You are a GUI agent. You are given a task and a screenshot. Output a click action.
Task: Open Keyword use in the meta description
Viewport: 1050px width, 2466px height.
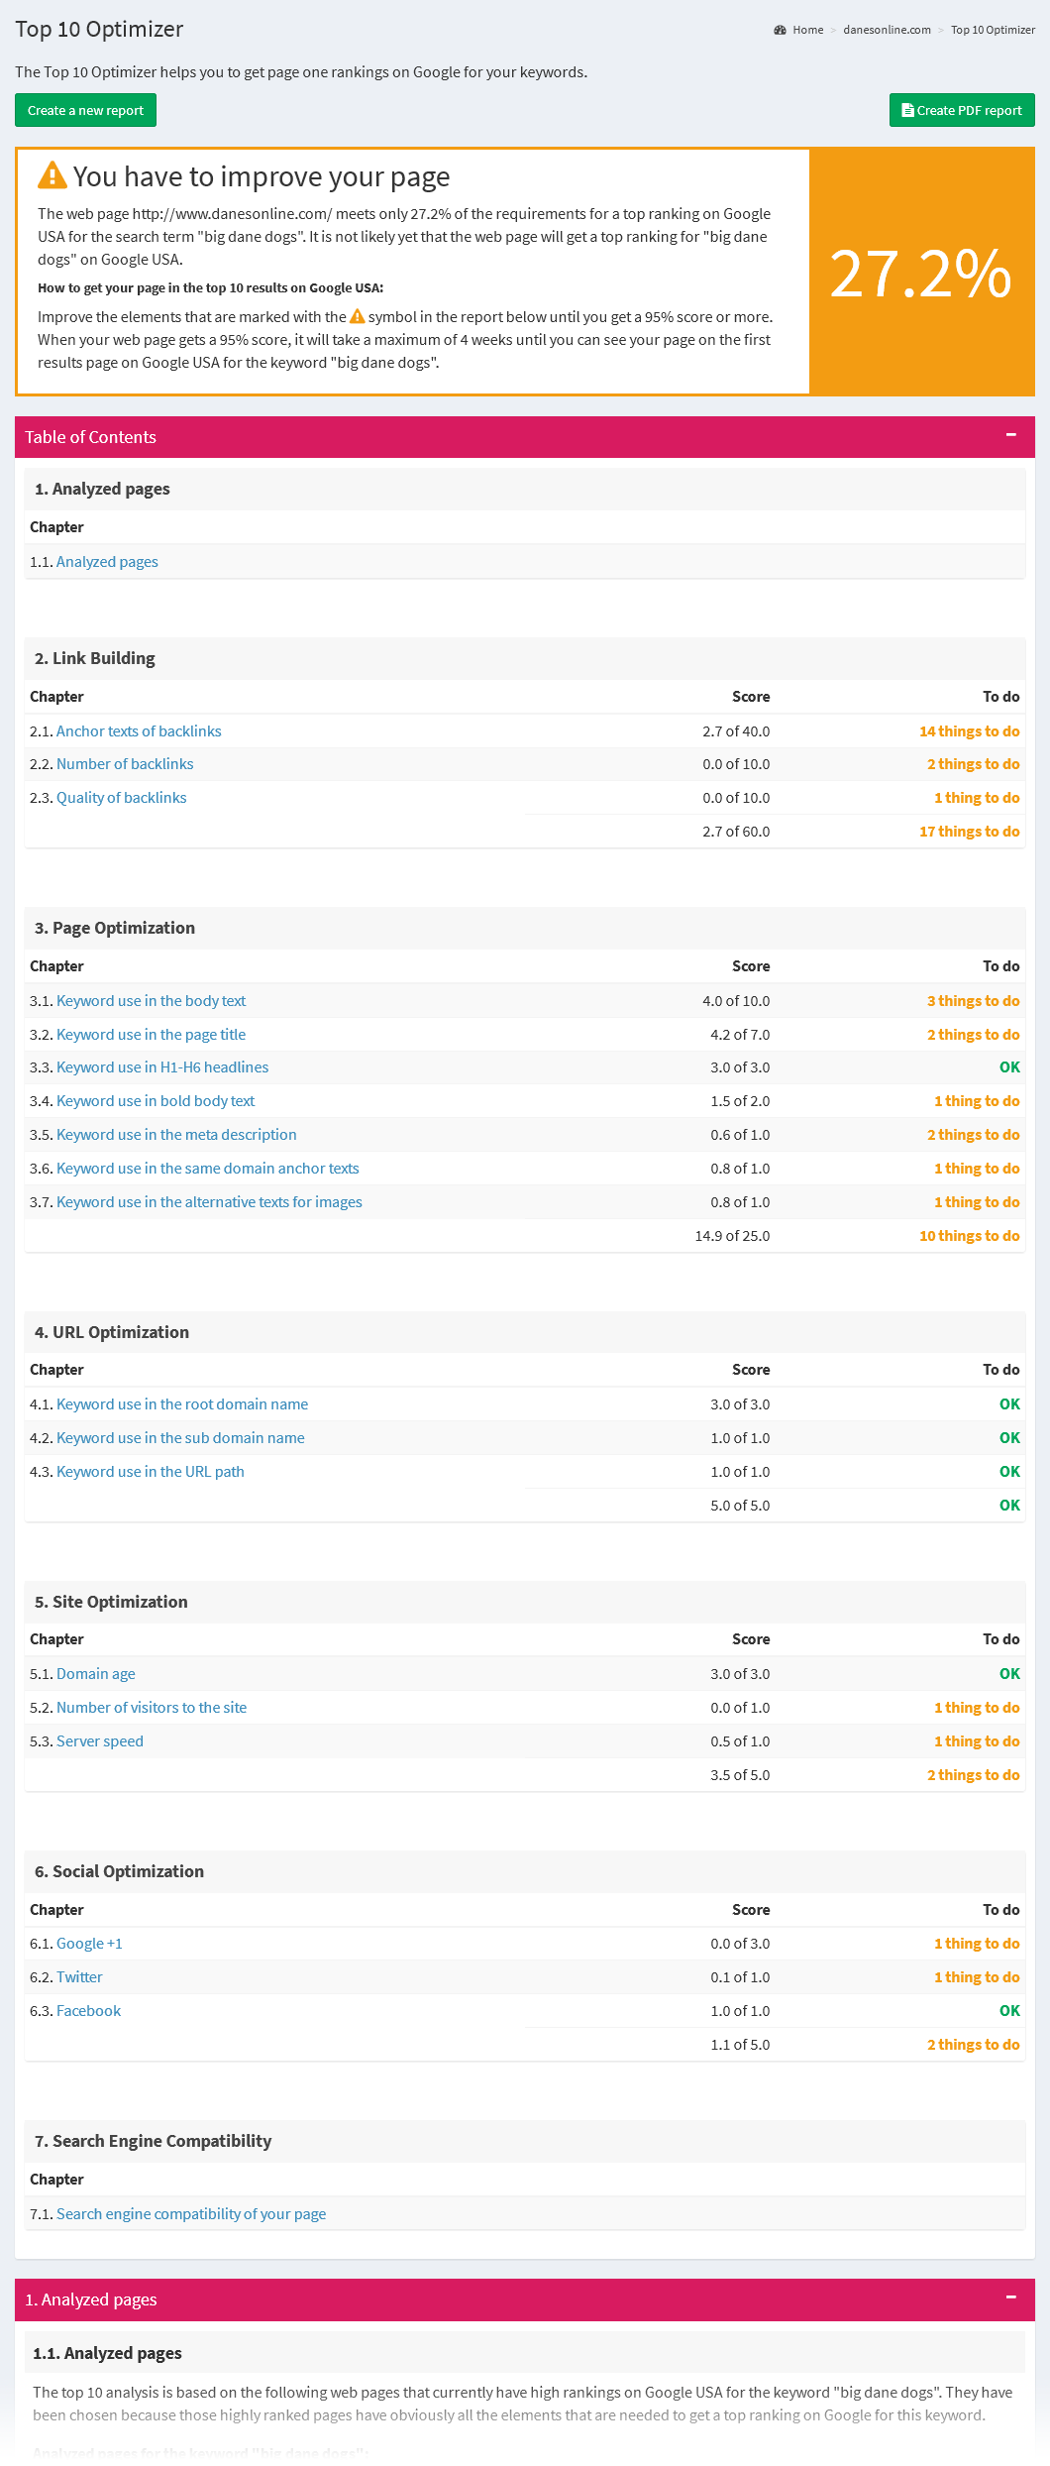click(x=176, y=1135)
